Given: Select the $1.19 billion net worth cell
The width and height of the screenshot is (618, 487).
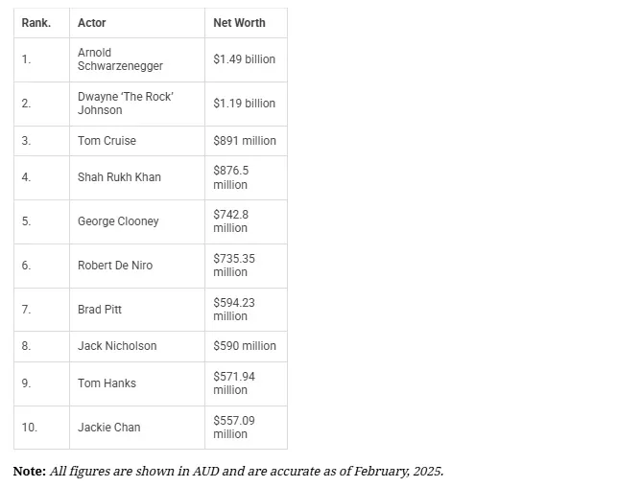Looking at the screenshot, I should coord(244,104).
